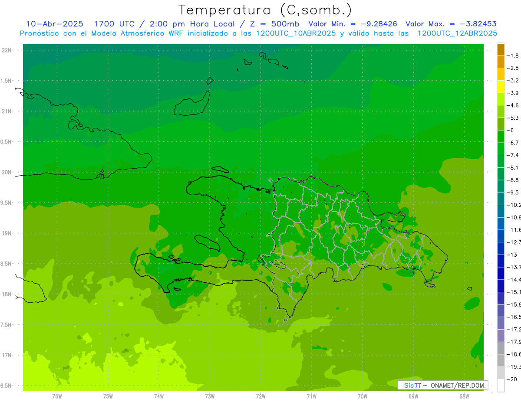Viewport: 521px width, 402px height.
Task: Click the '-3.9' colorbar label
Action: click(x=513, y=93)
